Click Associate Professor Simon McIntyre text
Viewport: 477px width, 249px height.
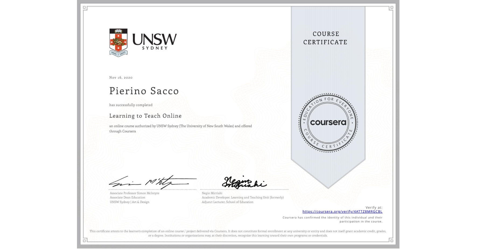135,193
